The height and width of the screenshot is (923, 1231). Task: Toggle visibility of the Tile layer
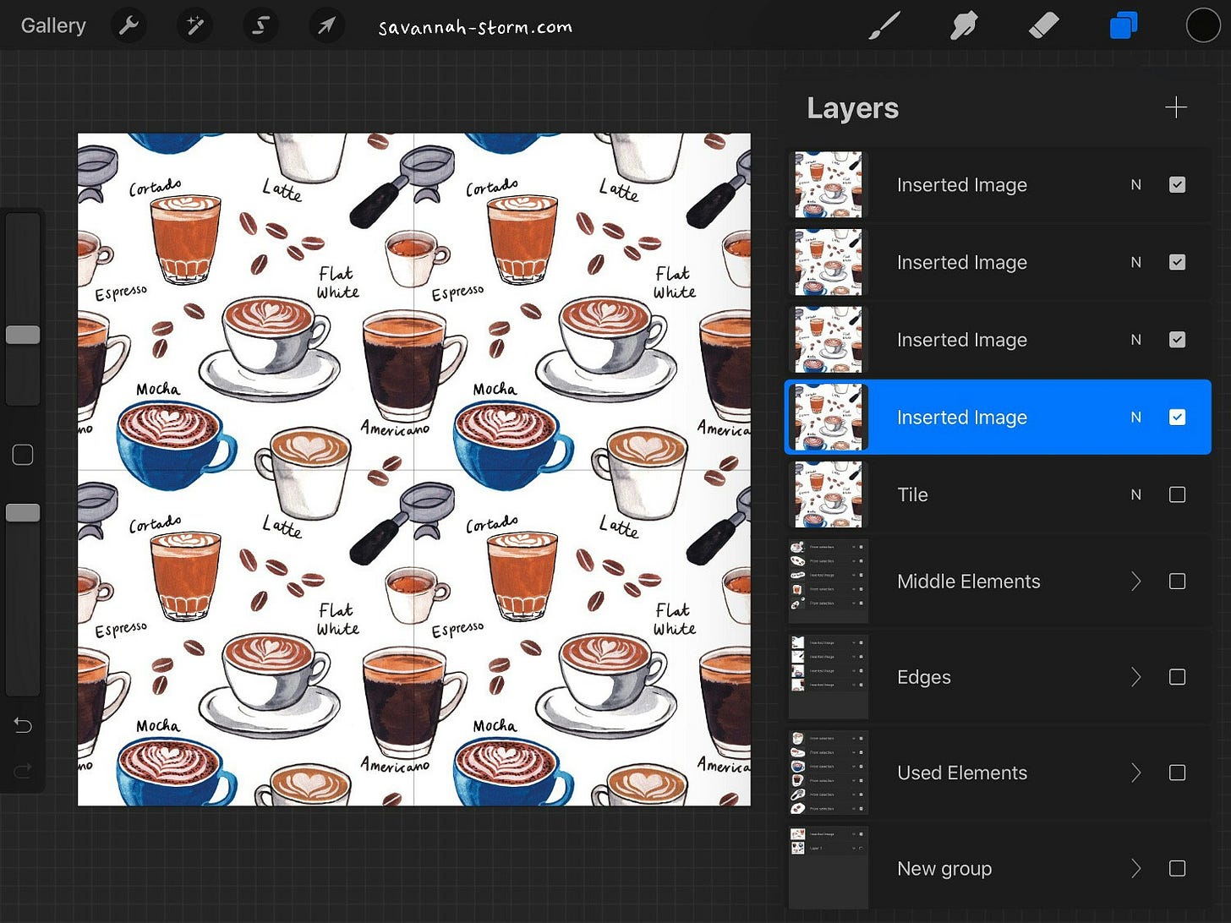tap(1177, 494)
